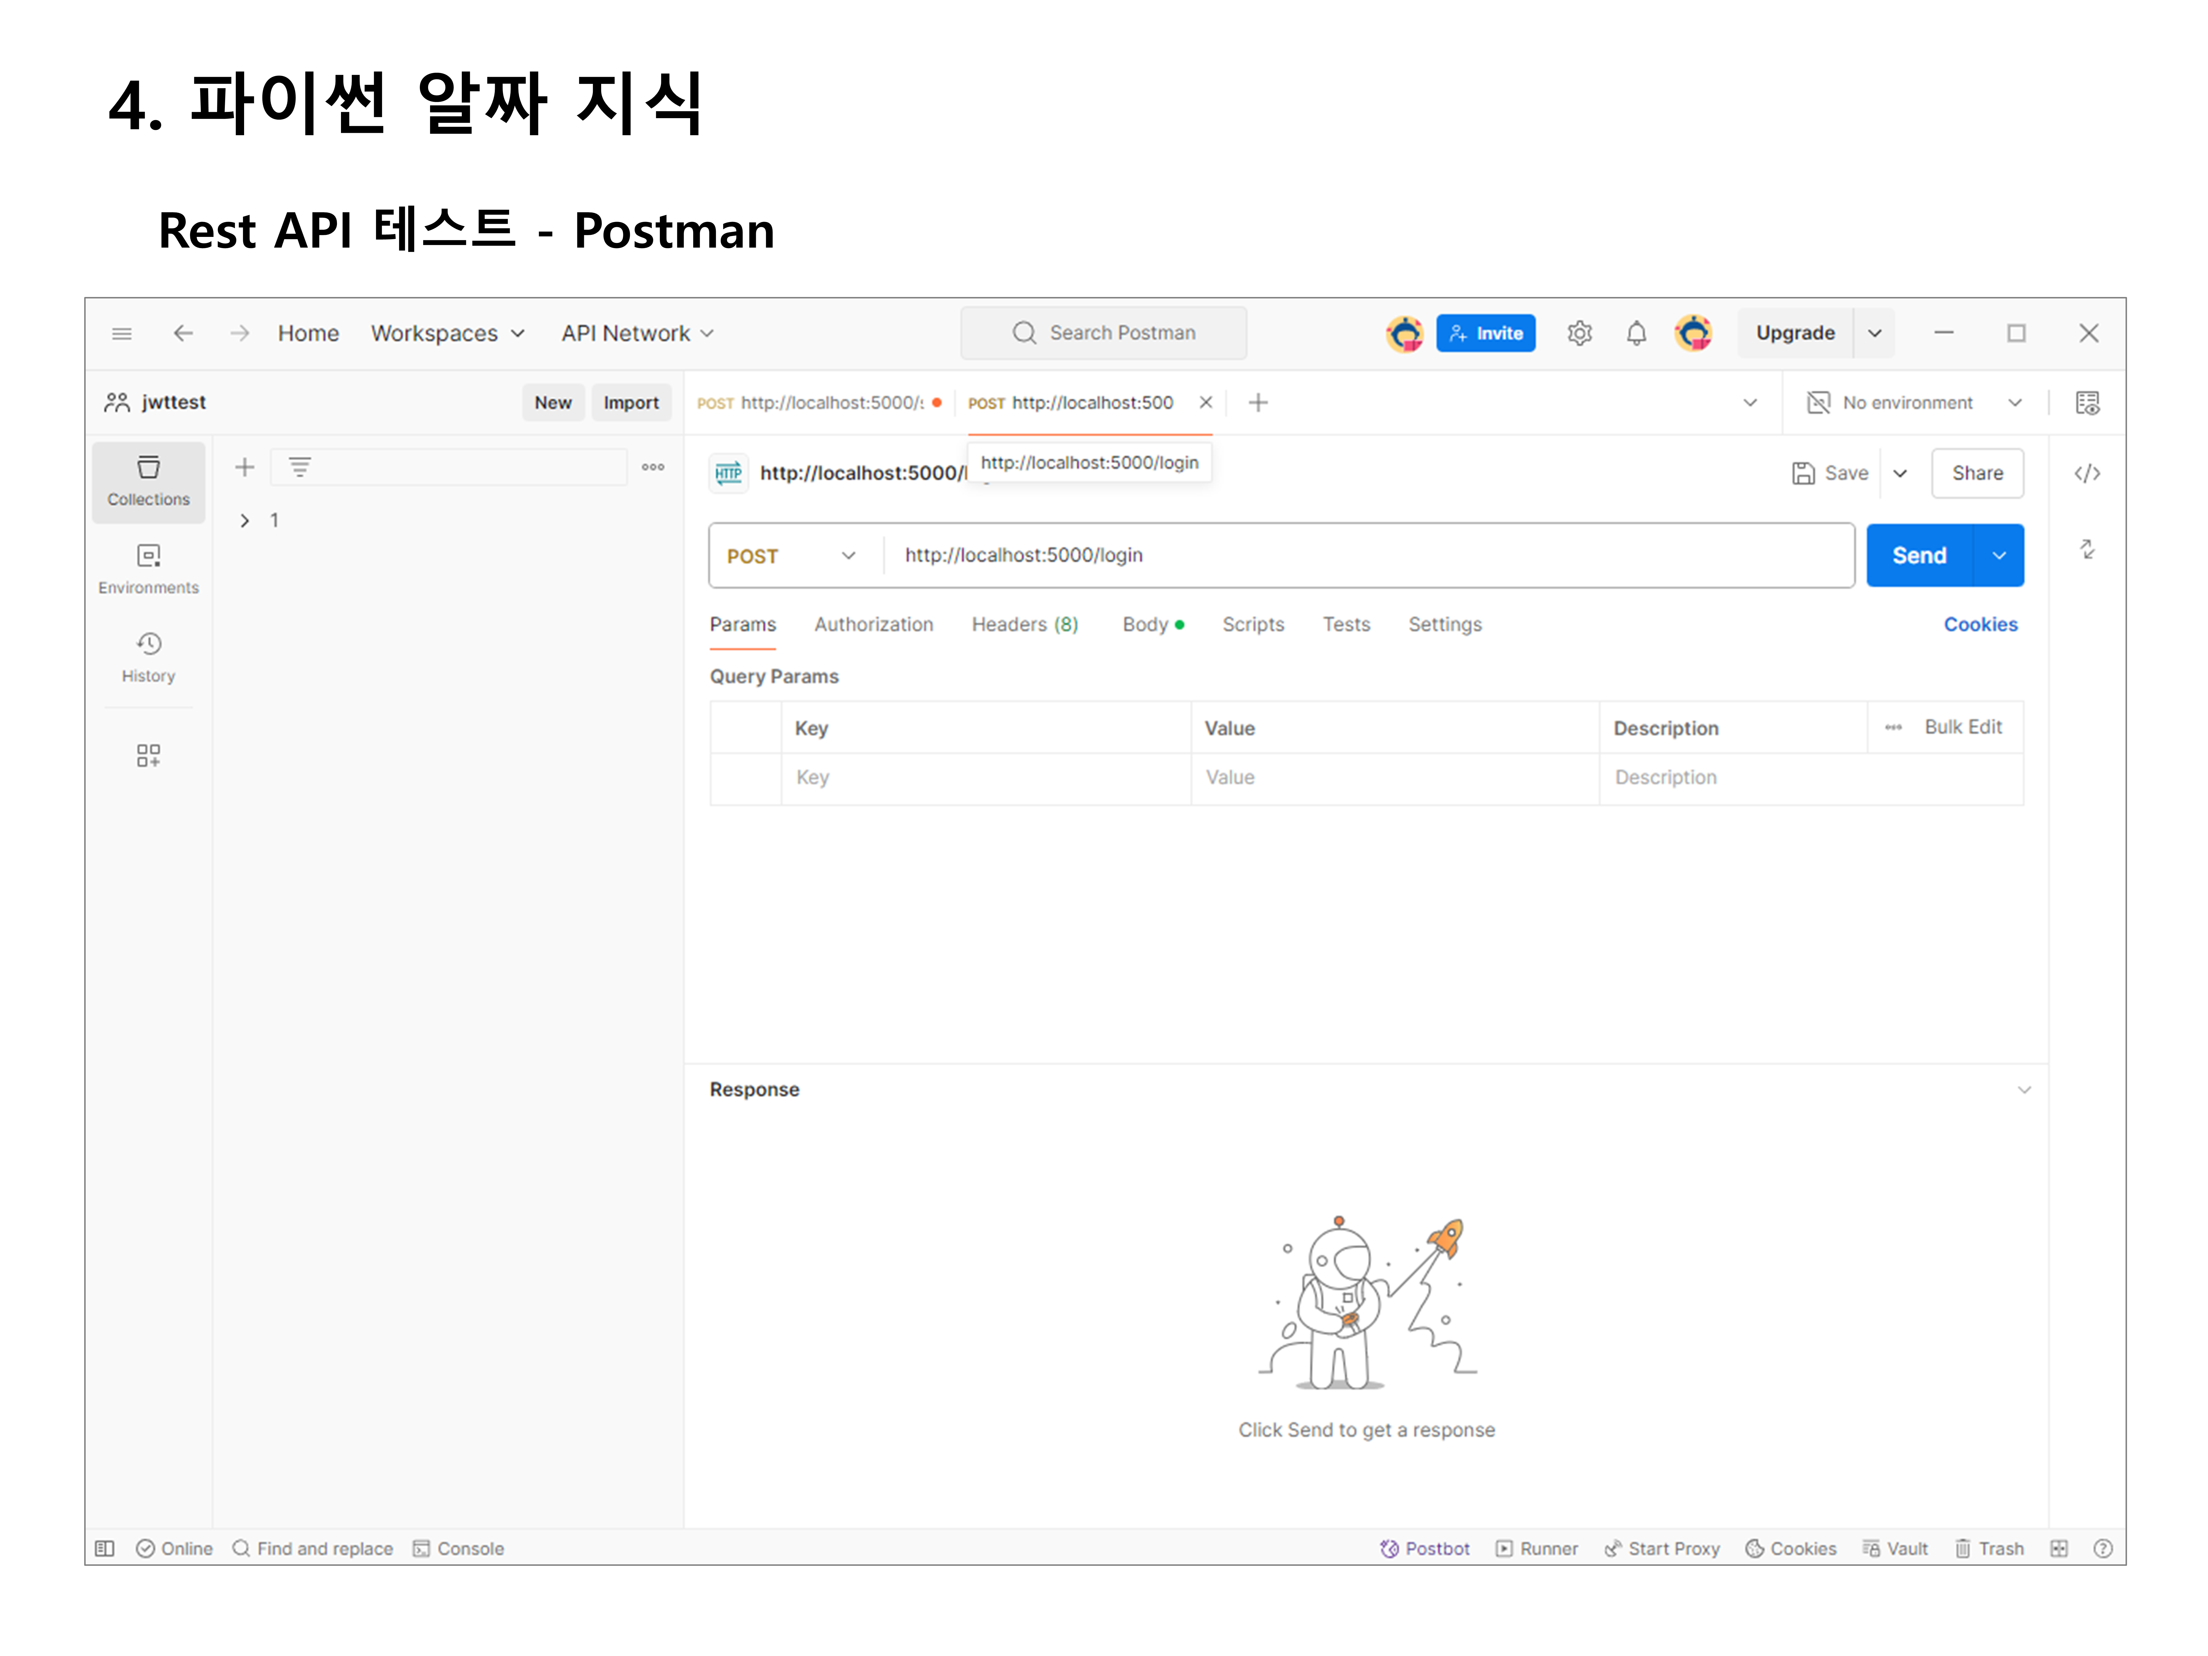This screenshot has width=2208, height=1656.
Task: Open the Send button dropdown arrow
Action: (1998, 556)
